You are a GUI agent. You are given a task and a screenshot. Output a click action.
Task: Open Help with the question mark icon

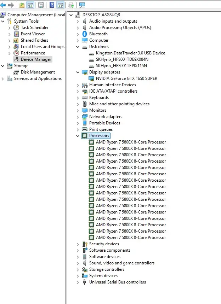pyautogui.click(x=52, y=5)
